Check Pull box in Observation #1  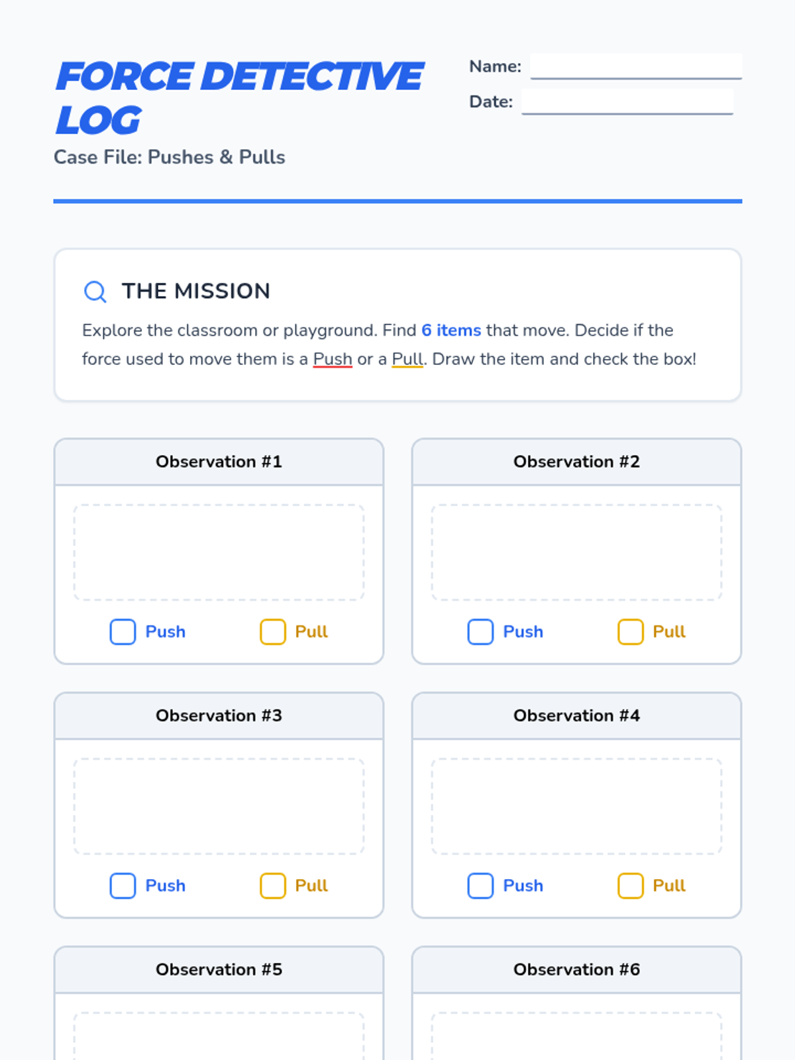(x=272, y=632)
